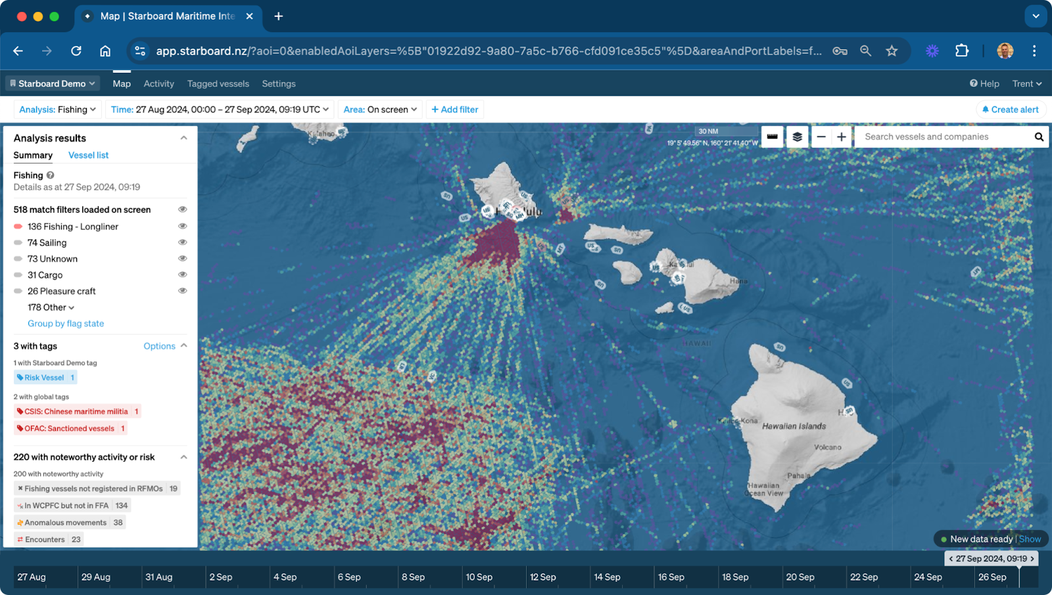Show the new data that is ready
This screenshot has height=595, width=1052.
pos(1030,539)
